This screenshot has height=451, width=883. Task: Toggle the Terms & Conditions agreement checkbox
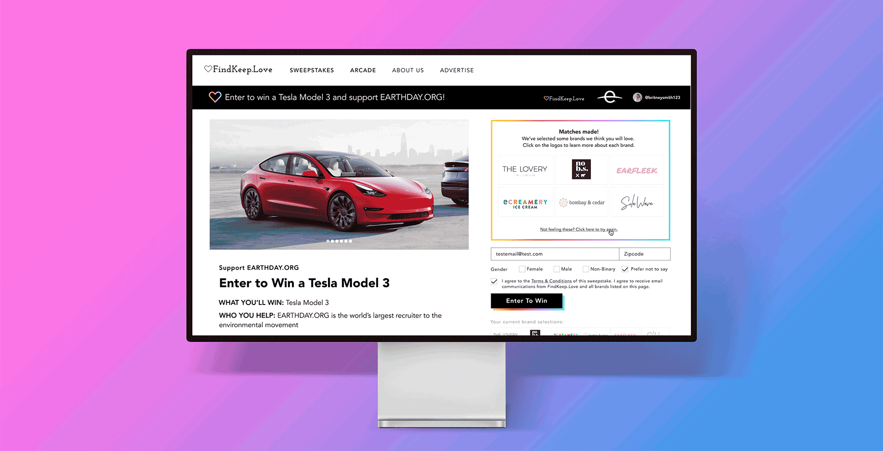pyautogui.click(x=494, y=281)
